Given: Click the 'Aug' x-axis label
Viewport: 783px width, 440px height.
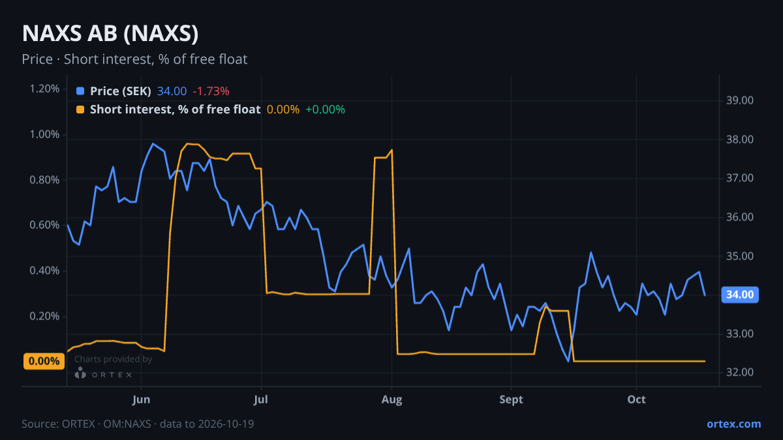Looking at the screenshot, I should tap(391, 400).
